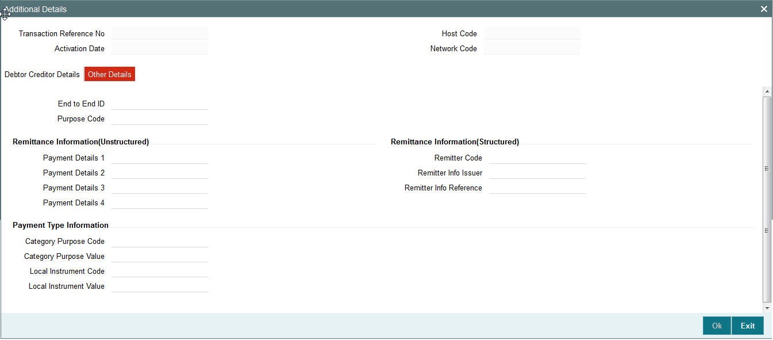Focus the Category Purpose Code field
Image resolution: width=773 pixels, height=340 pixels.
(160, 241)
